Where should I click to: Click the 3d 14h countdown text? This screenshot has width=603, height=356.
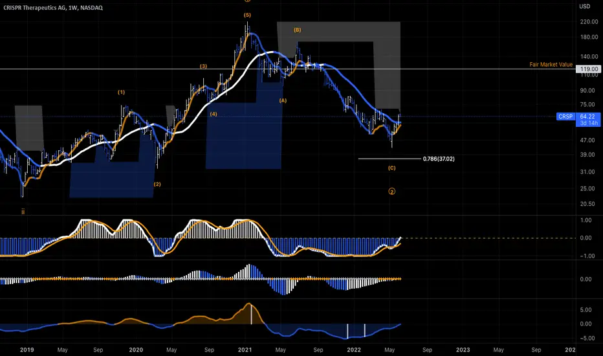589,123
